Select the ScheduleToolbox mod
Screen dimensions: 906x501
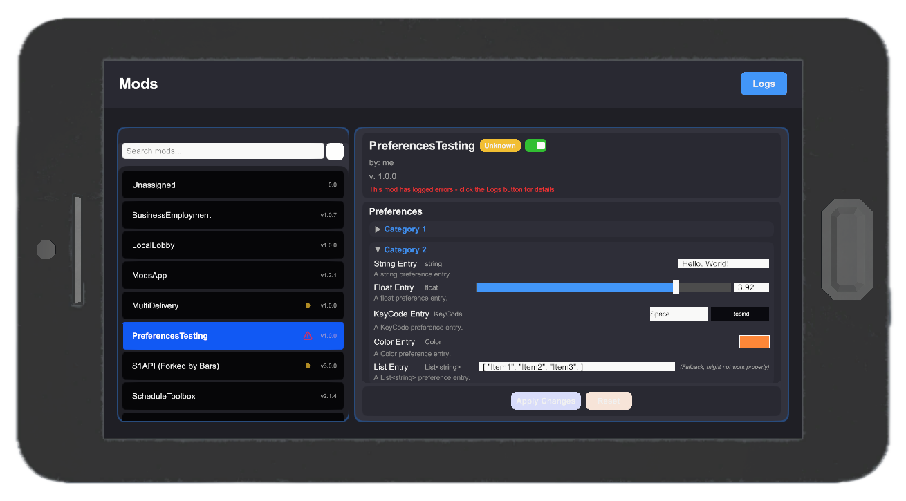(x=233, y=396)
